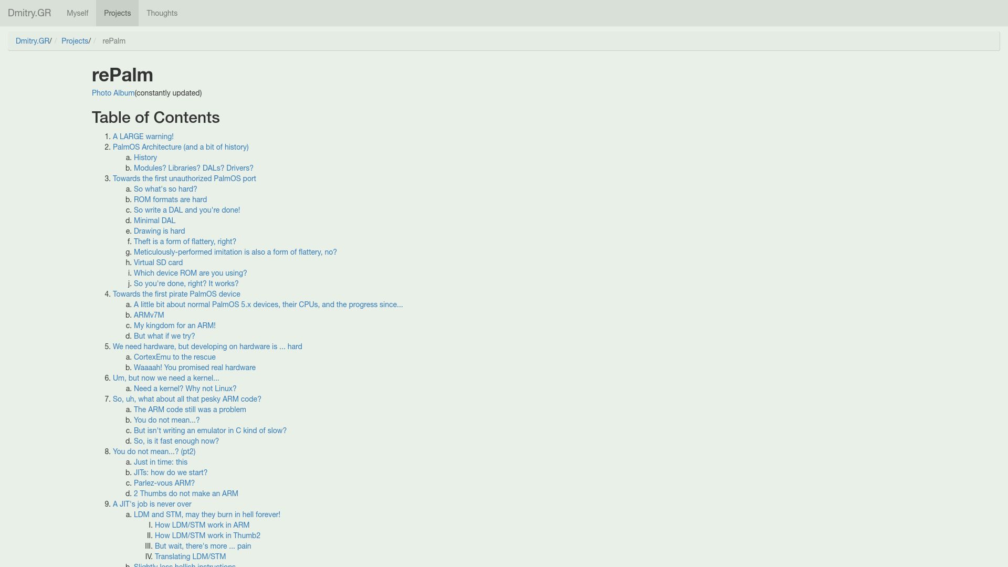Open 'Need a kernel? Why not Linux?'
The width and height of the screenshot is (1008, 567).
pos(185,388)
